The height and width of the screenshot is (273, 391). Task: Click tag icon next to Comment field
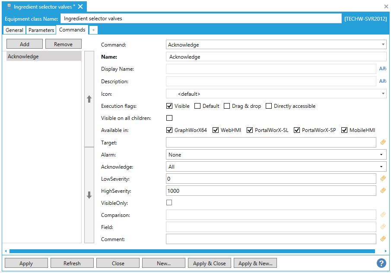(x=382, y=238)
